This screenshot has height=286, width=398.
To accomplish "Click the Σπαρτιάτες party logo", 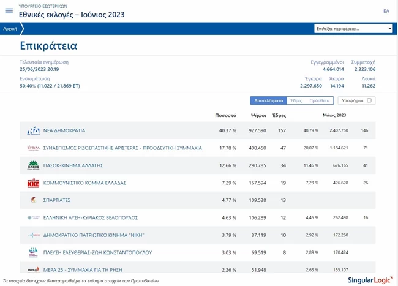I will pos(33,200).
